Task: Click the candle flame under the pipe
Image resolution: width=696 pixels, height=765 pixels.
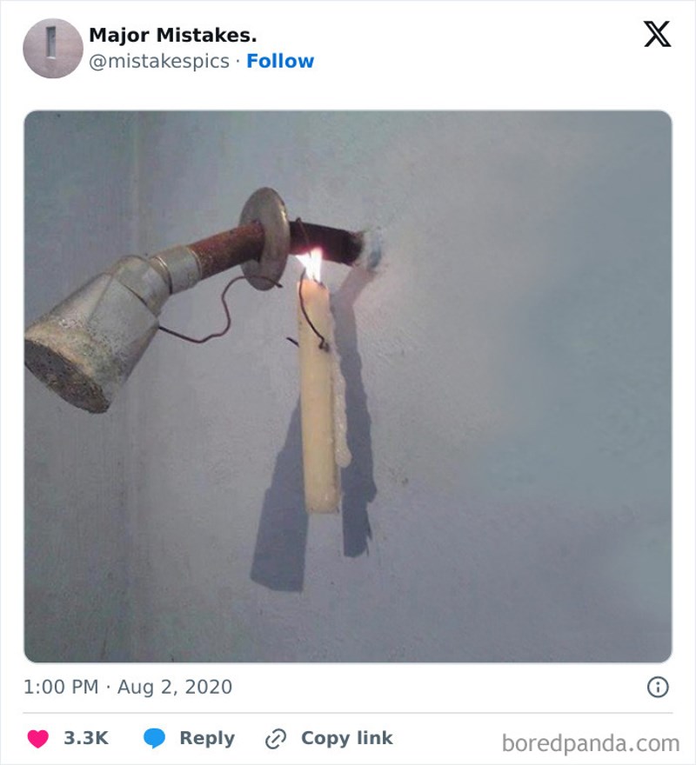Action: pyautogui.click(x=311, y=263)
